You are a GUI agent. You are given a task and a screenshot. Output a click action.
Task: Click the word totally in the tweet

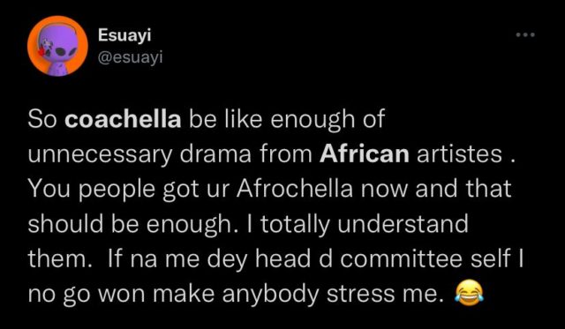[296, 225]
